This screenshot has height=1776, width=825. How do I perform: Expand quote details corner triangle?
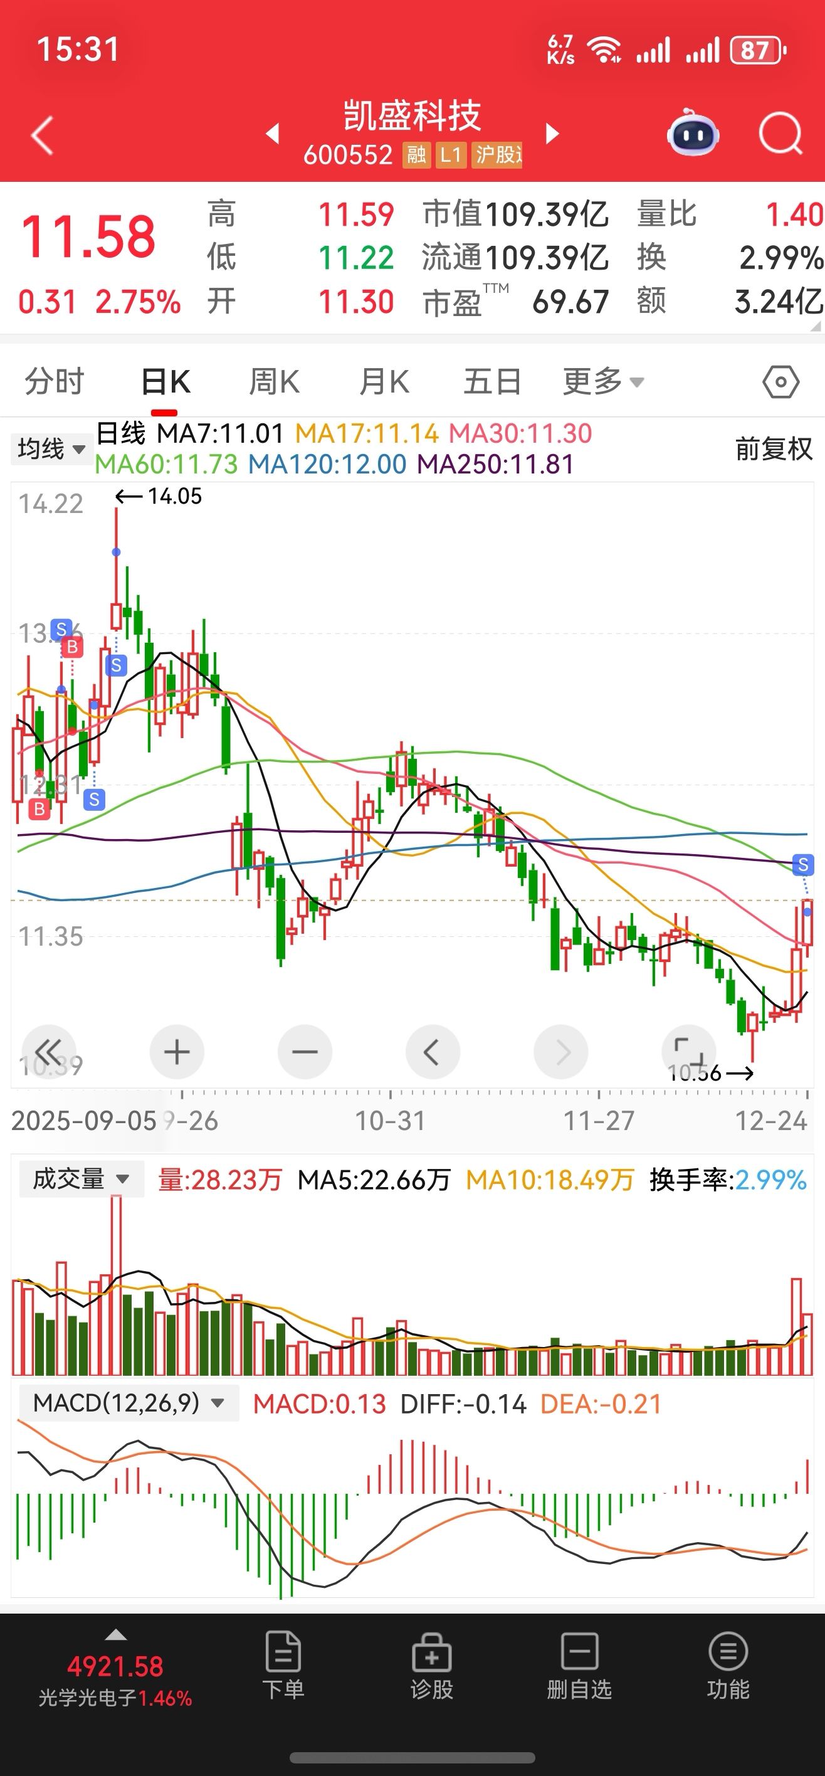point(816,326)
